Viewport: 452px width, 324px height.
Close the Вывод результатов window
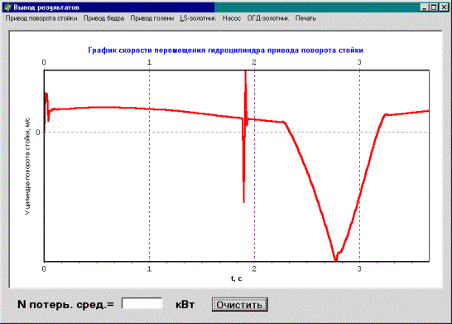pyautogui.click(x=444, y=7)
